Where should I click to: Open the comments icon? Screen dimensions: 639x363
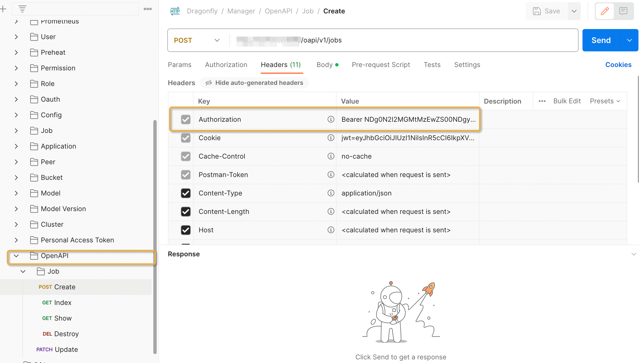point(623,11)
